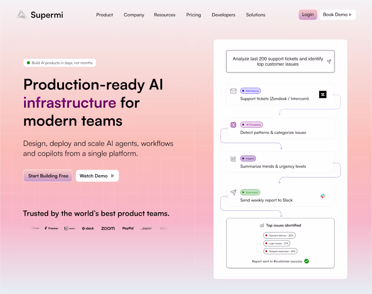372x294 pixels.
Task: Click 'Report sent to #customer-success' text
Action: pos(277,261)
